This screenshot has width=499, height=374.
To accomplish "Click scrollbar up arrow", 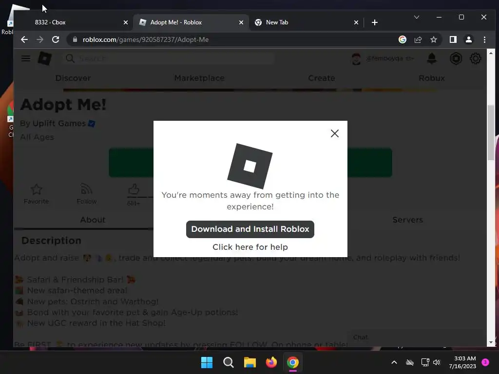I will 491,53.
